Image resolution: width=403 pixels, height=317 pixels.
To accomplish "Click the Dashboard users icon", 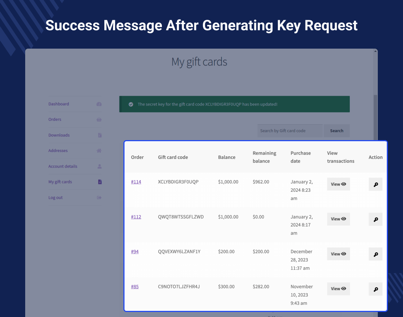I will click(x=99, y=104).
